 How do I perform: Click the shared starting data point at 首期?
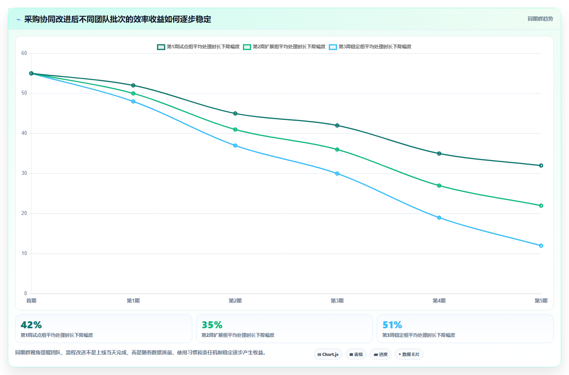[x=32, y=73]
